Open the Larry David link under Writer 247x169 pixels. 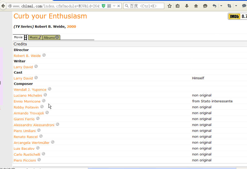[23, 67]
